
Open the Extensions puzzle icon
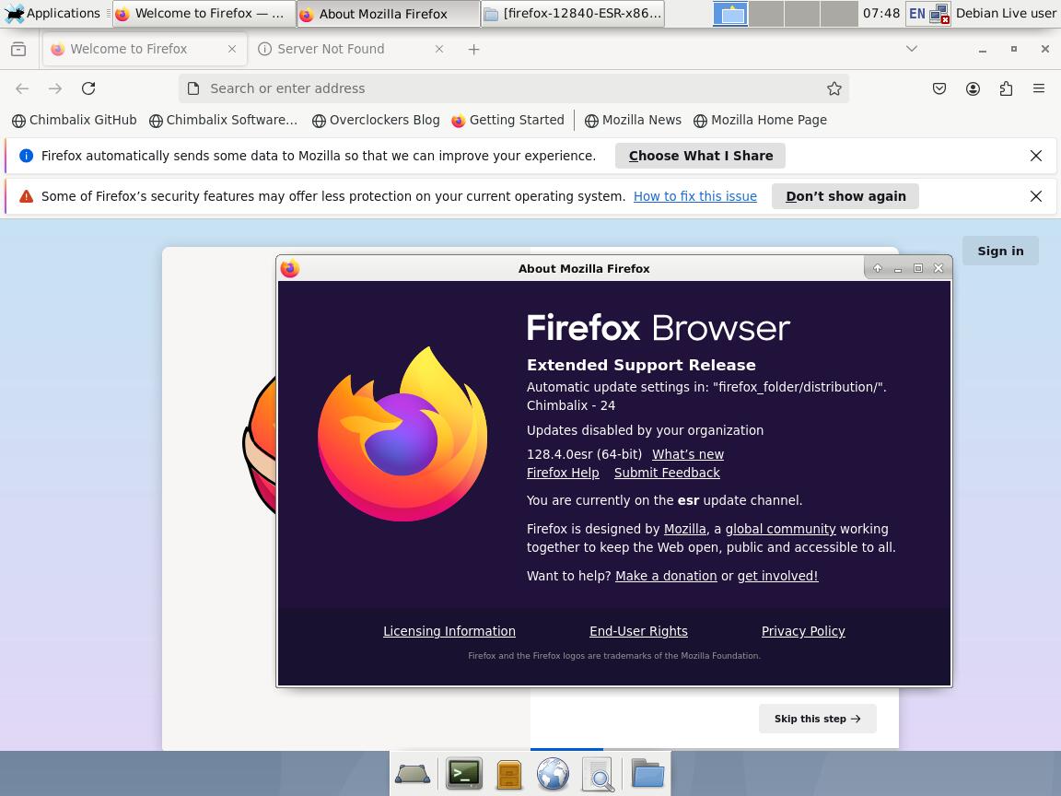pos(1006,88)
